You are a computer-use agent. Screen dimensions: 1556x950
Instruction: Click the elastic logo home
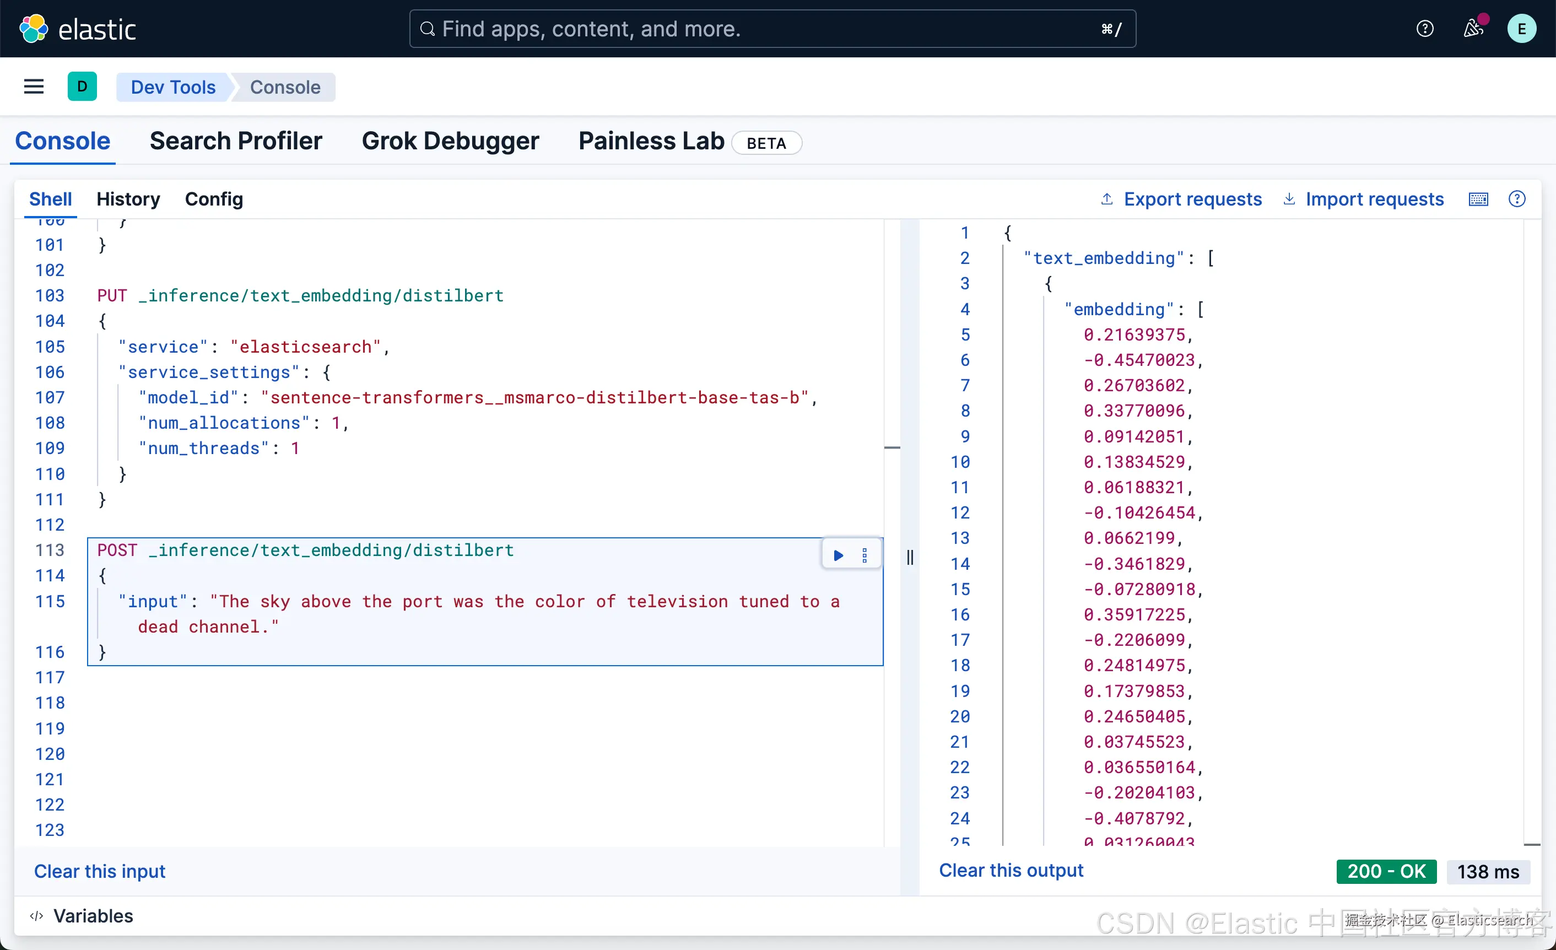(78, 29)
